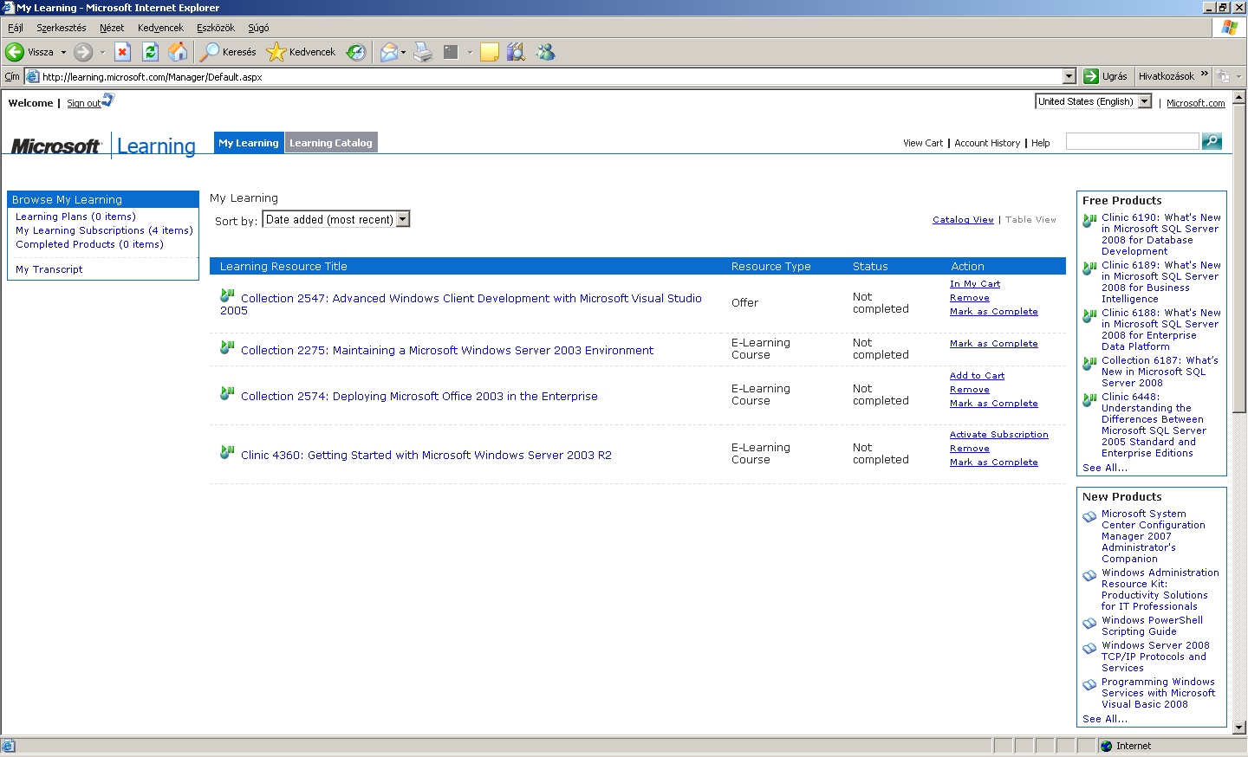Print the page using printer icon
This screenshot has height=757, width=1248.
tap(423, 52)
